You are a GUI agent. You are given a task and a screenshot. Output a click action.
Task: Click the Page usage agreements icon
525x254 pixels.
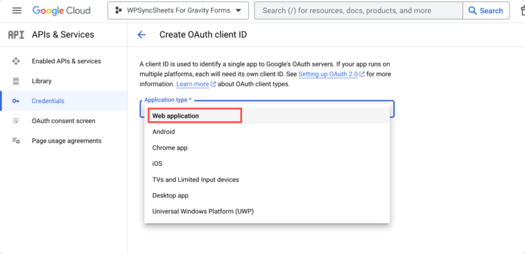16,141
